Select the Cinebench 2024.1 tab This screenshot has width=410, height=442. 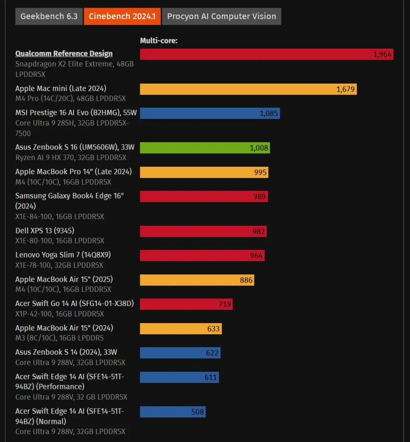(122, 17)
